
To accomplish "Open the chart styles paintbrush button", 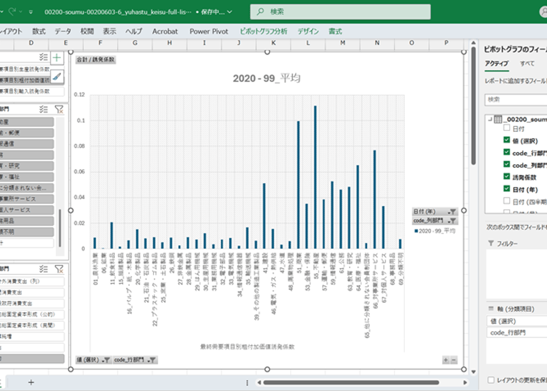I will coord(57,76).
